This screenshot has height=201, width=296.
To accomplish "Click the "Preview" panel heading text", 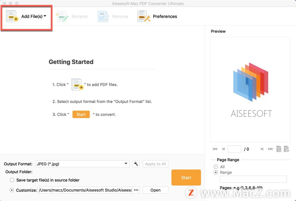I will [218, 31].
